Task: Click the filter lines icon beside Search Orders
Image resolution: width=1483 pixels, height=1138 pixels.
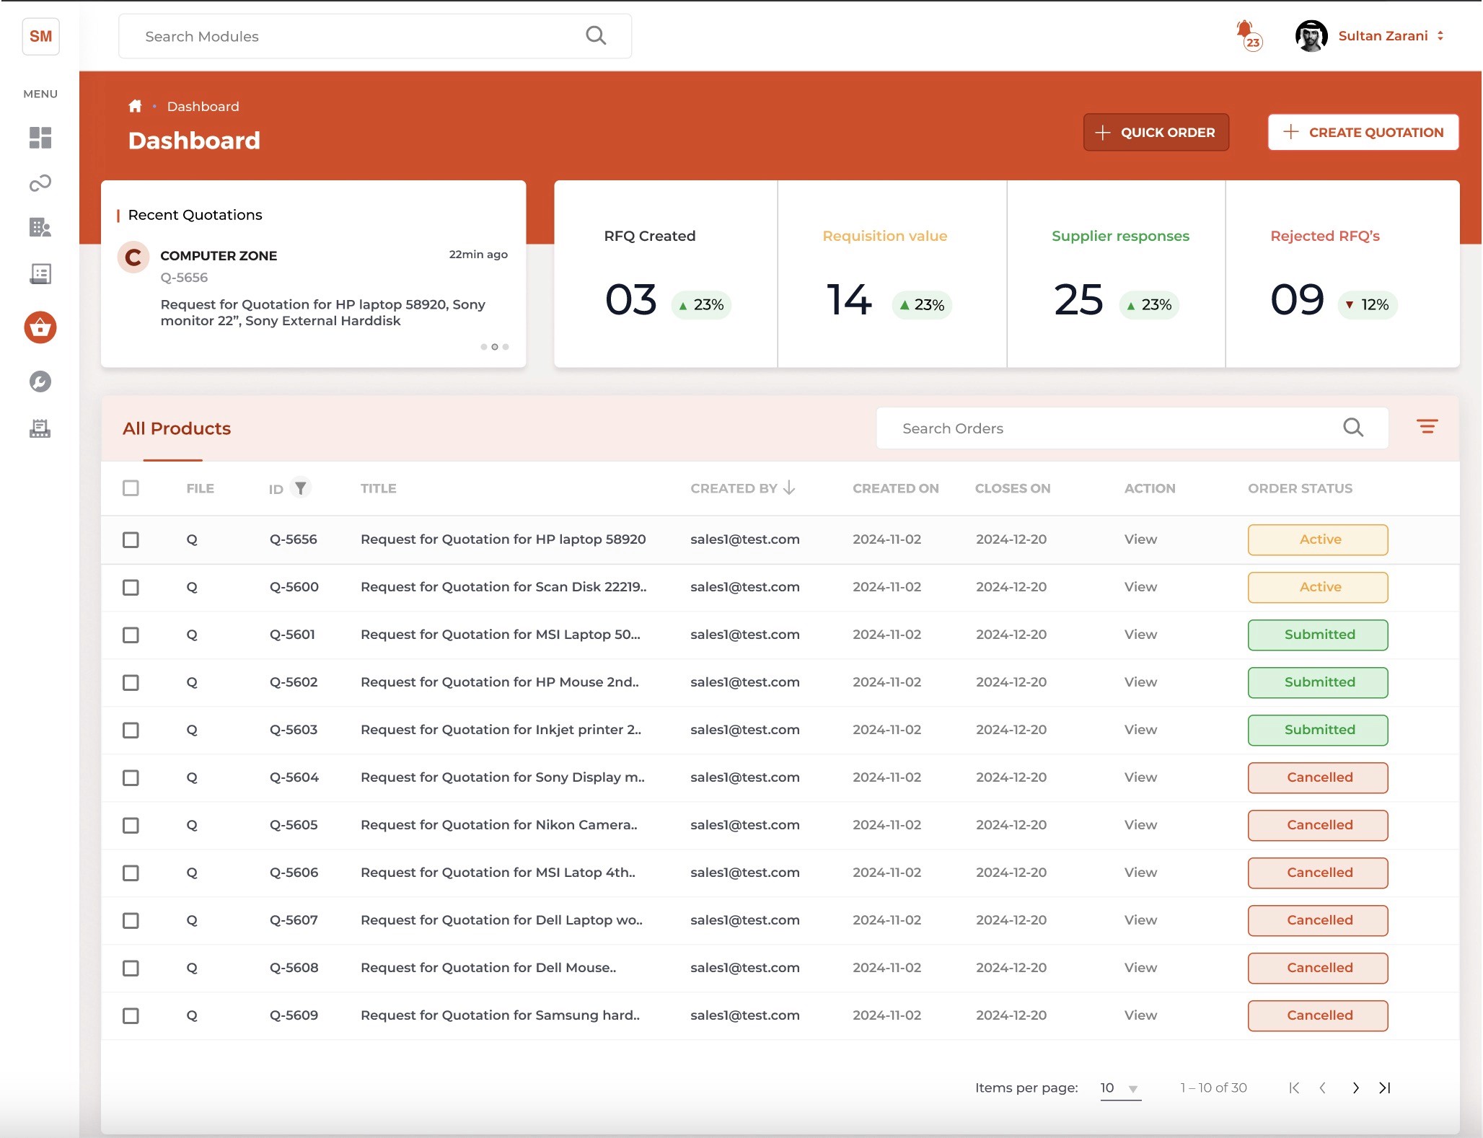Action: click(1427, 427)
